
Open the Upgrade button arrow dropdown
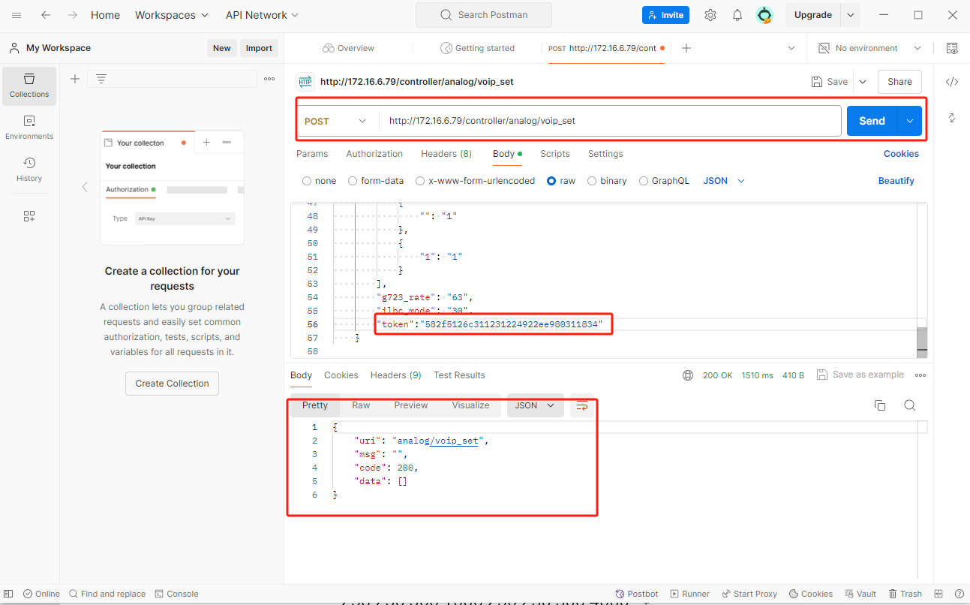coord(850,15)
